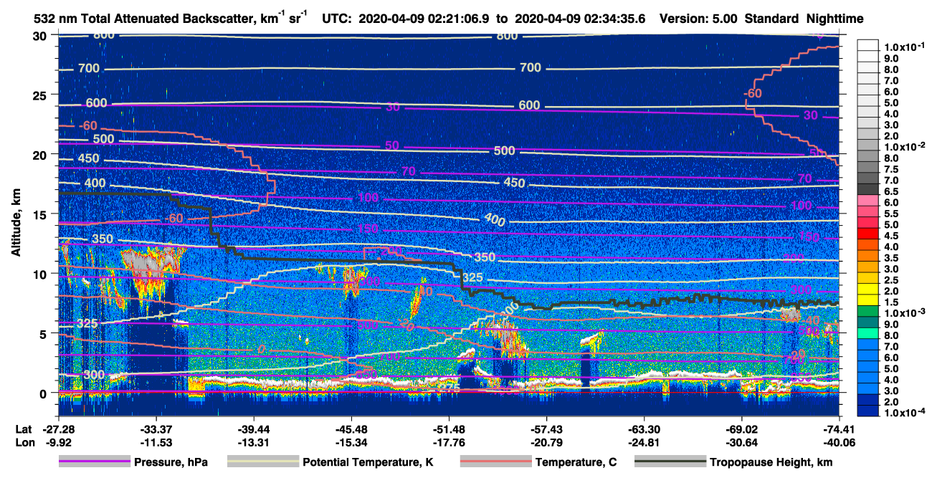The image size is (932, 478).
Task: Click longitude value -13.31
Action: (253, 442)
